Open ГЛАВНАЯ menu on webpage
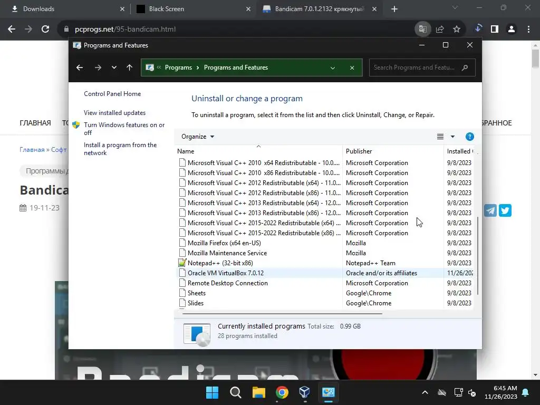 point(35,123)
